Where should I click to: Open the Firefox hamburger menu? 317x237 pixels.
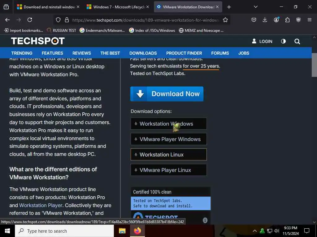coord(310,20)
